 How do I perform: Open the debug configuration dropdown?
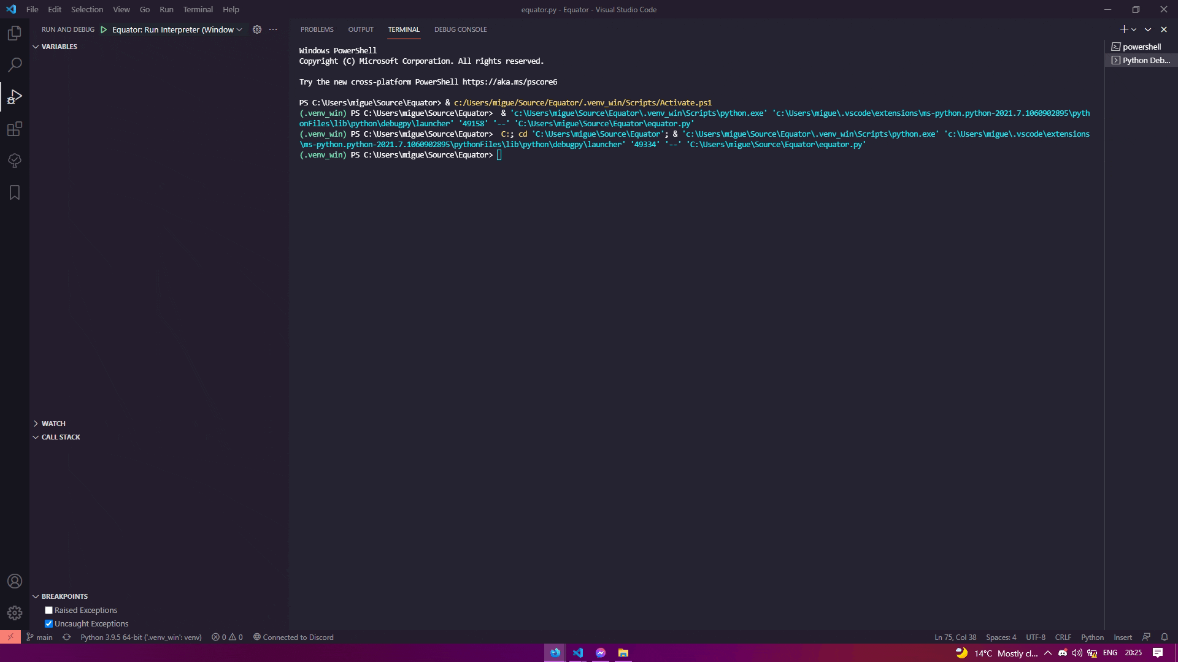[239, 29]
